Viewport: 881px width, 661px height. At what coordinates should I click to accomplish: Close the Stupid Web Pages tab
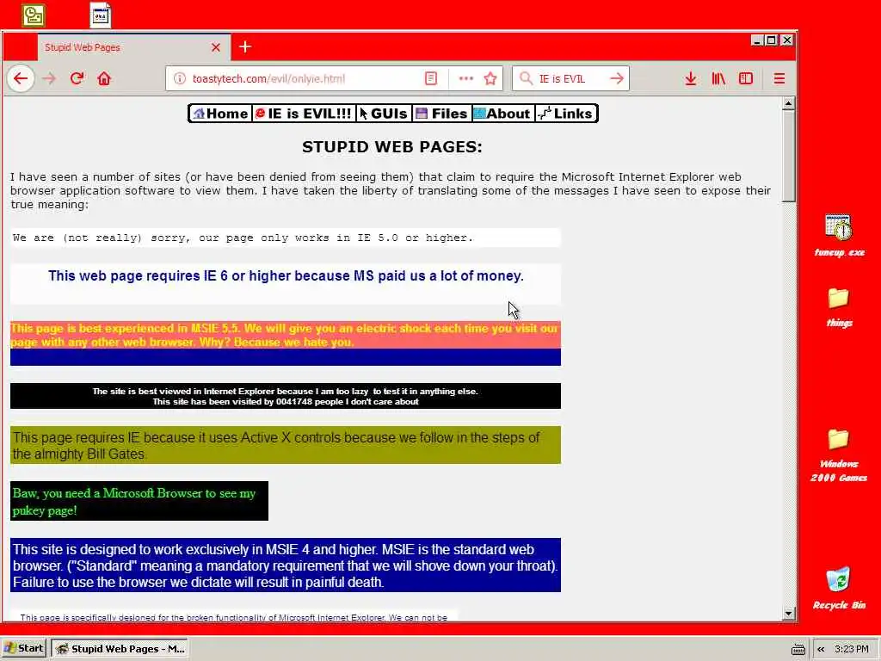pos(216,47)
